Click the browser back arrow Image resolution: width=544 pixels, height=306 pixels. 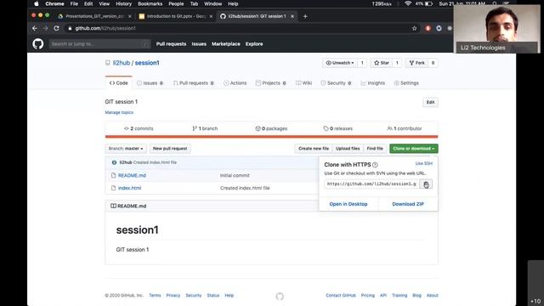[x=34, y=28]
